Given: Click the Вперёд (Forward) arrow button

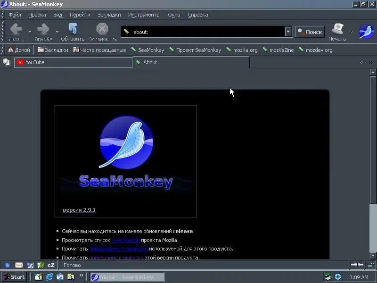Looking at the screenshot, I should [x=43, y=32].
